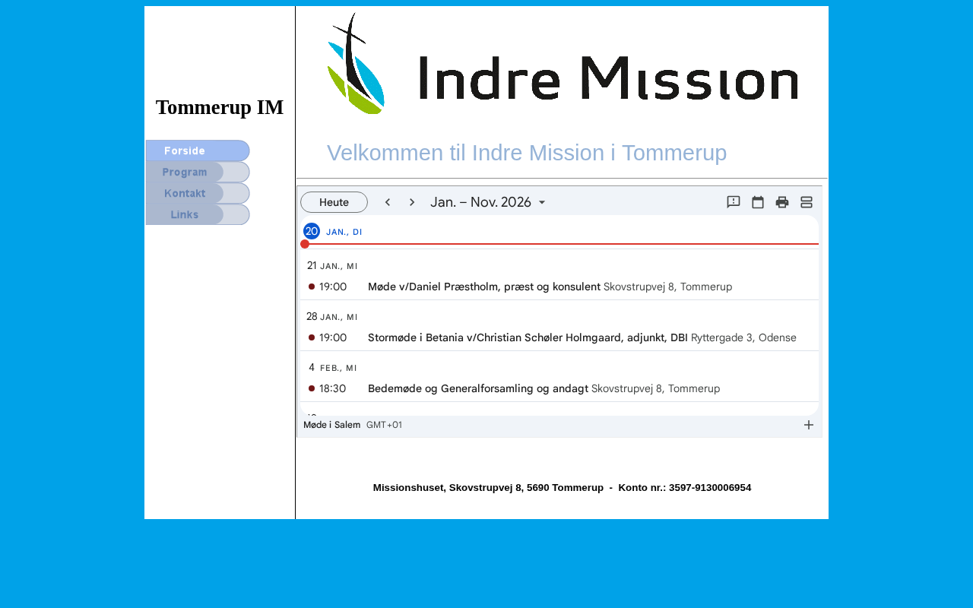Image resolution: width=973 pixels, height=608 pixels.
Task: Click the 21 Jan., Mi date header
Action: coord(332,265)
